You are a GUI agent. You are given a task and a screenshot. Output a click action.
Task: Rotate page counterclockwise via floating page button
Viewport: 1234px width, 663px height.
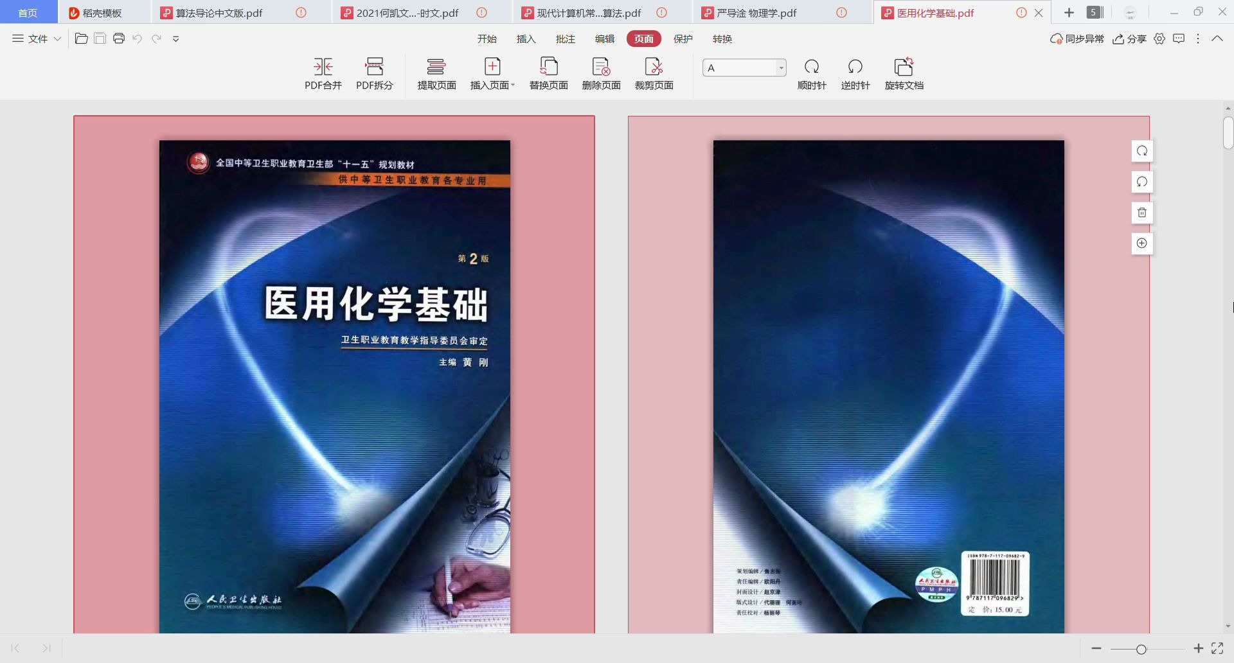pyautogui.click(x=1142, y=182)
